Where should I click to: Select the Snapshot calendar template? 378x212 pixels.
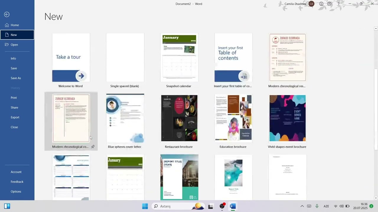(x=179, y=57)
